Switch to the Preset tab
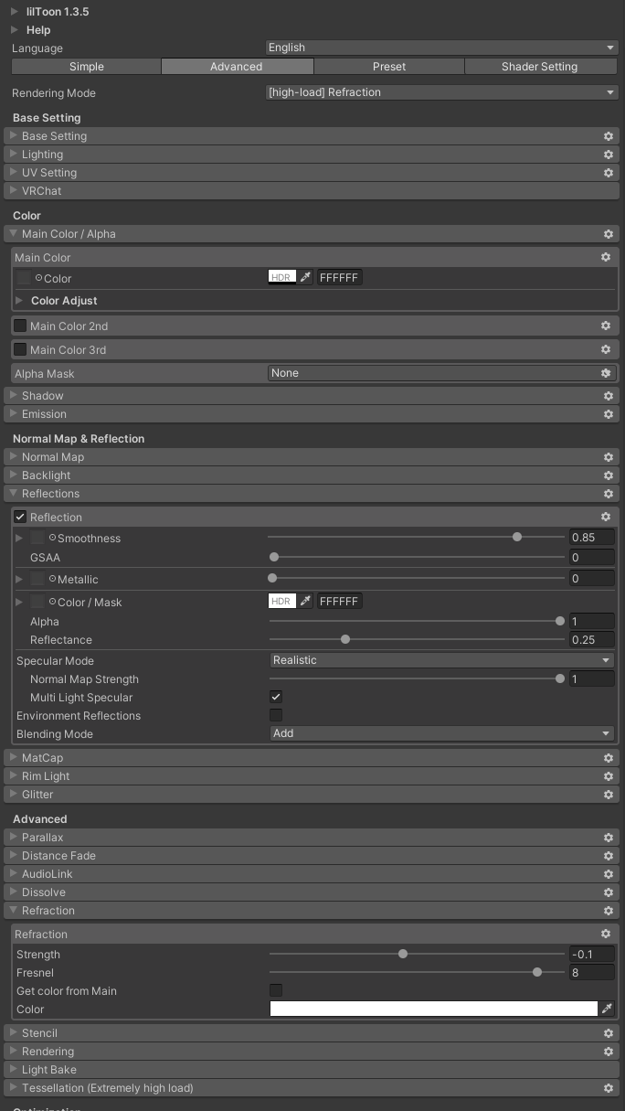 coord(389,67)
